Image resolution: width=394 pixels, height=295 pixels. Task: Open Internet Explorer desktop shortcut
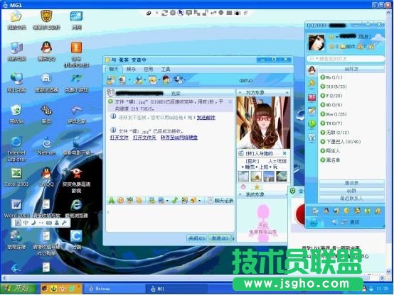(16, 149)
